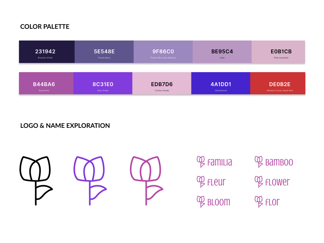Choose the Ultramarine 4A1DD1 swatch

coord(221,83)
